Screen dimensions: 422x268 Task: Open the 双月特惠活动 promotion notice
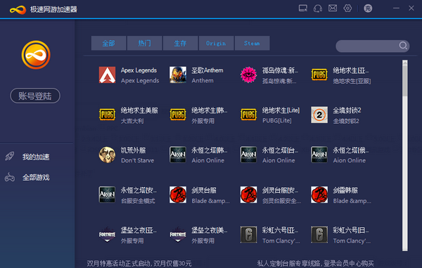tap(139, 263)
